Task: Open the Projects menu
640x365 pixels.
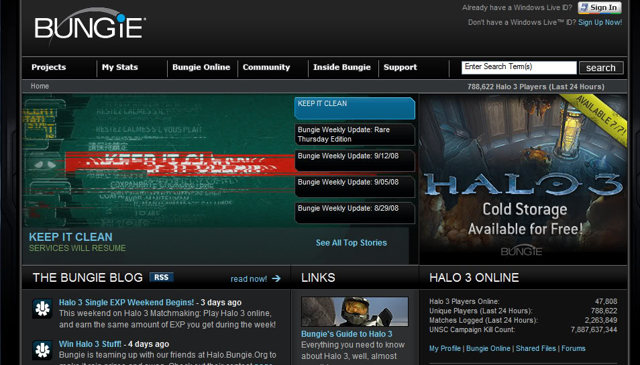Action: pos(48,67)
